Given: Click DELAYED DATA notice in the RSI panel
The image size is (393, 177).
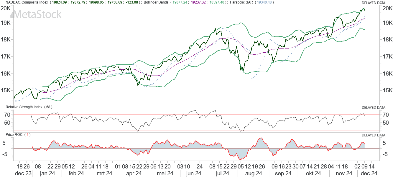Looking at the screenshot, I should tap(373, 107).
